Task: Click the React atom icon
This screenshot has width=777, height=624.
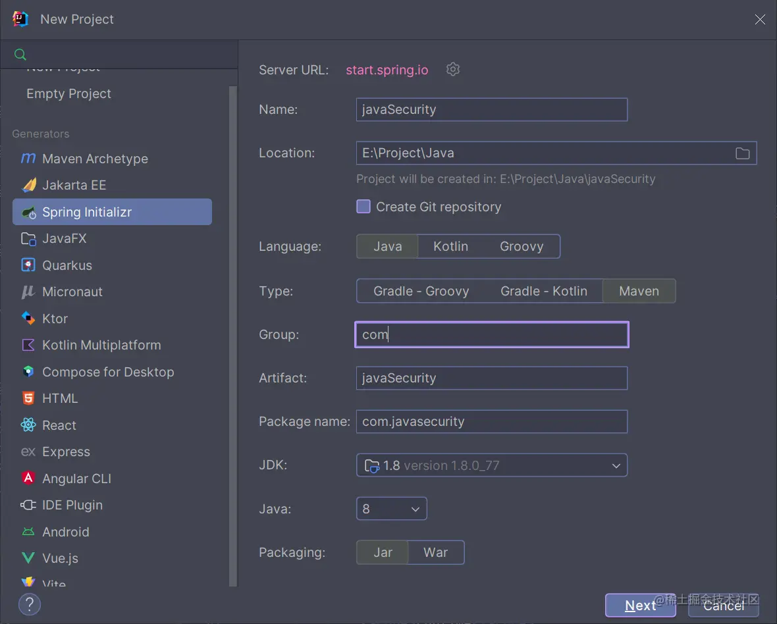Action: pyautogui.click(x=28, y=425)
